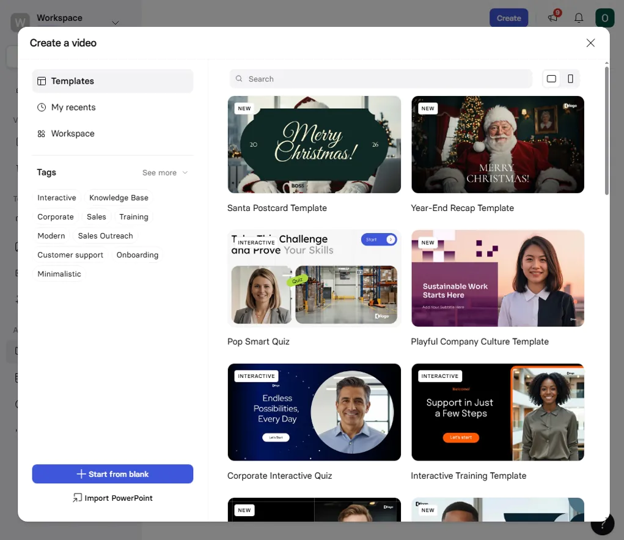Filter by Onboarding tag
Screen dimensions: 624x540
(138, 255)
